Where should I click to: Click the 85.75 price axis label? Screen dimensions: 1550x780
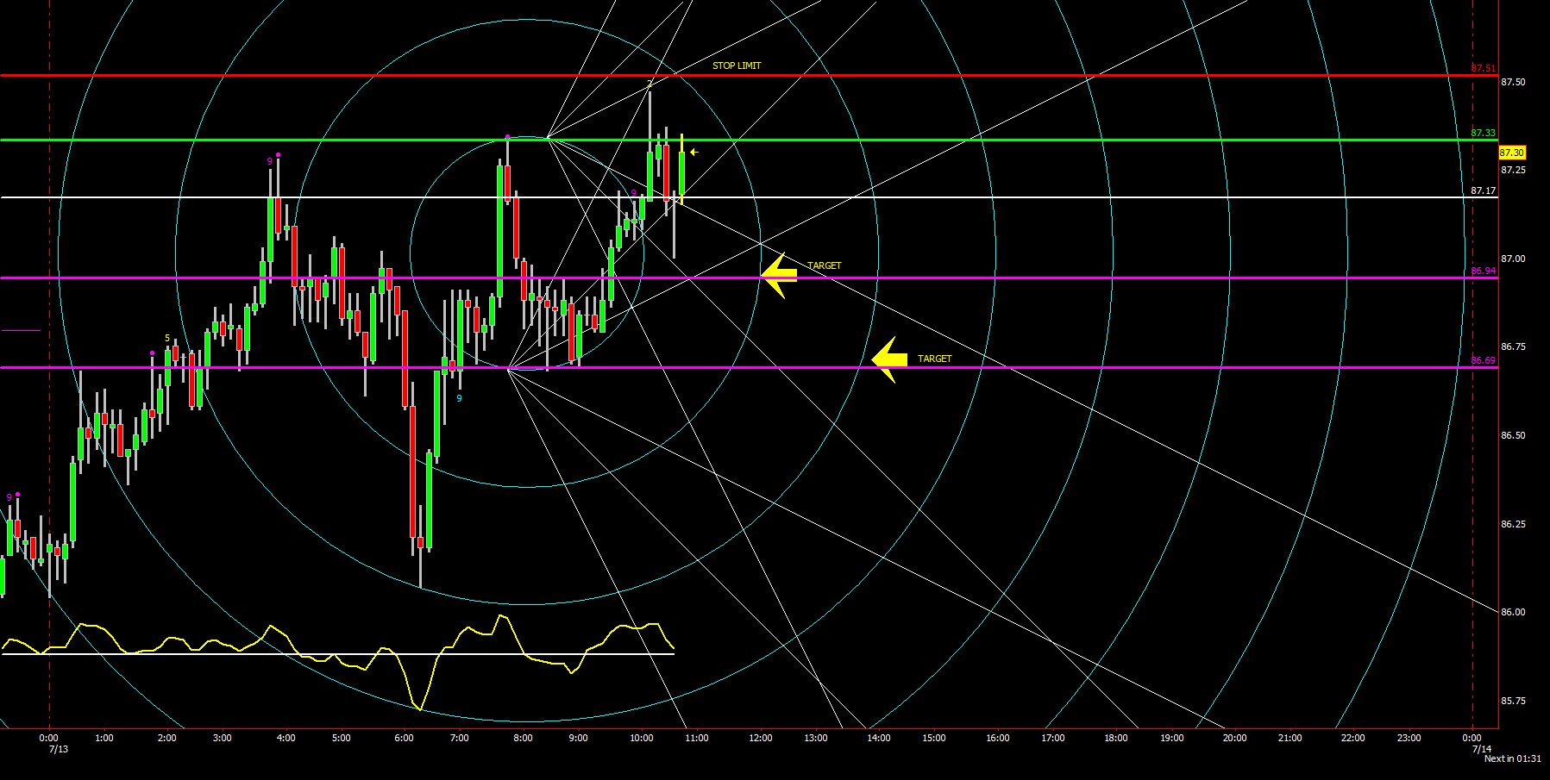point(1513,701)
